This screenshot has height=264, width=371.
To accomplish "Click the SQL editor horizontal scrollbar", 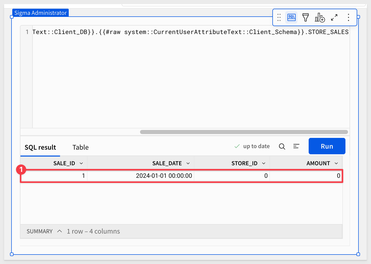I will (x=244, y=132).
